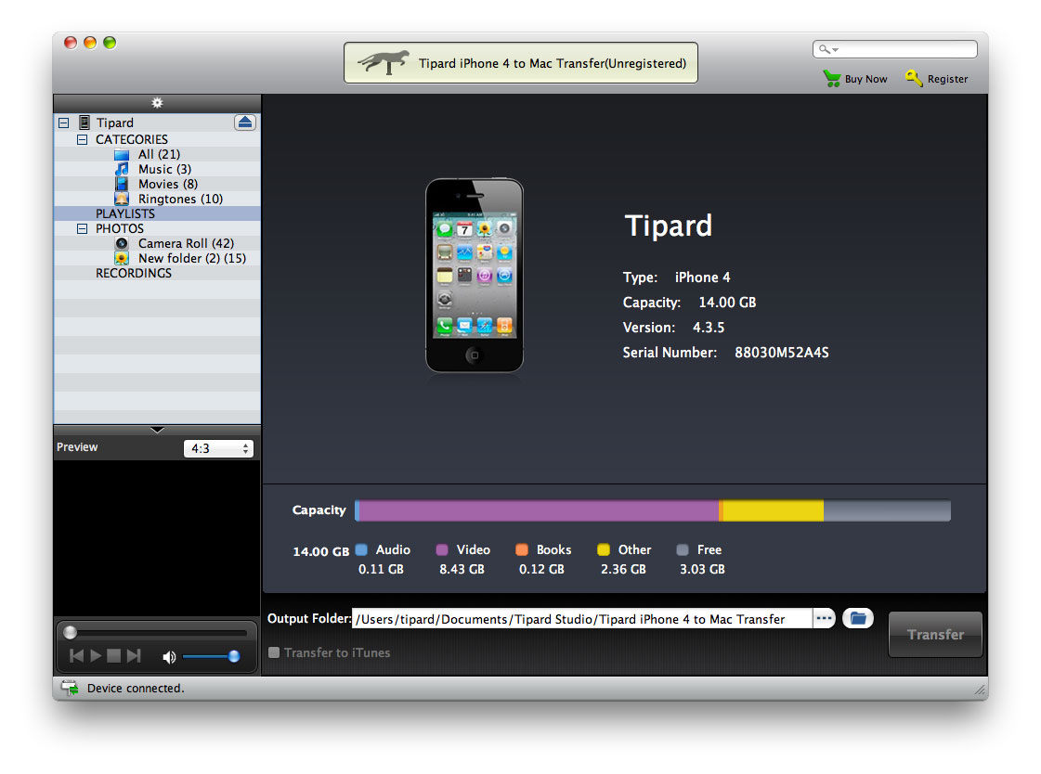Click the eject device icon next to Tipard
The image size is (1041, 774).
pyautogui.click(x=245, y=122)
